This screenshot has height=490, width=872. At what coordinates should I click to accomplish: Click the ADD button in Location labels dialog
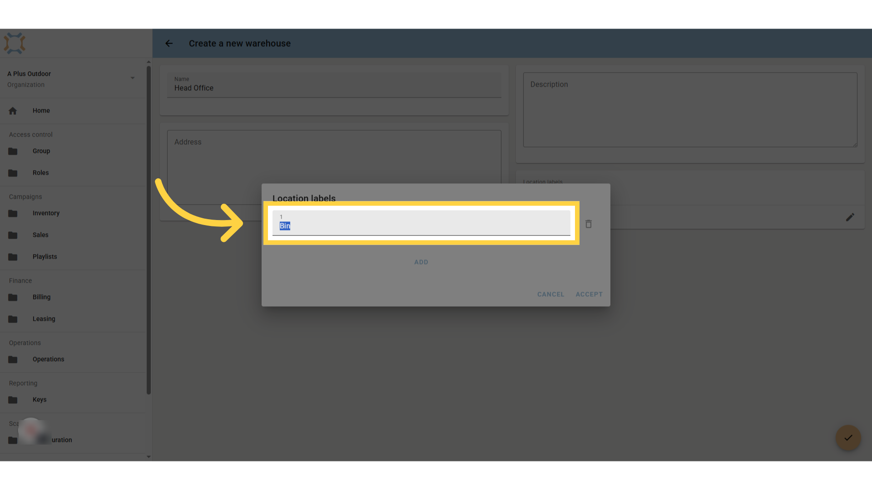[421, 262]
